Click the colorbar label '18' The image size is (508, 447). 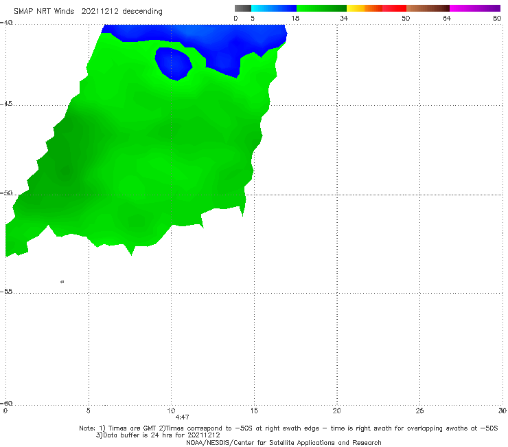tap(295, 18)
